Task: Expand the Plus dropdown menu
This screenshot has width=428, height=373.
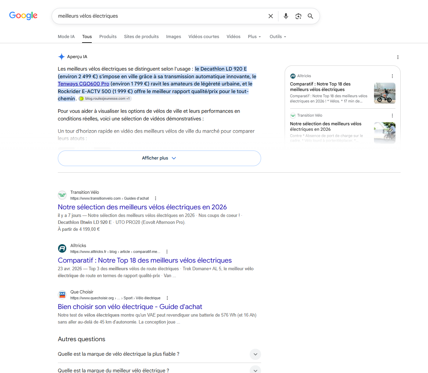Action: point(255,37)
